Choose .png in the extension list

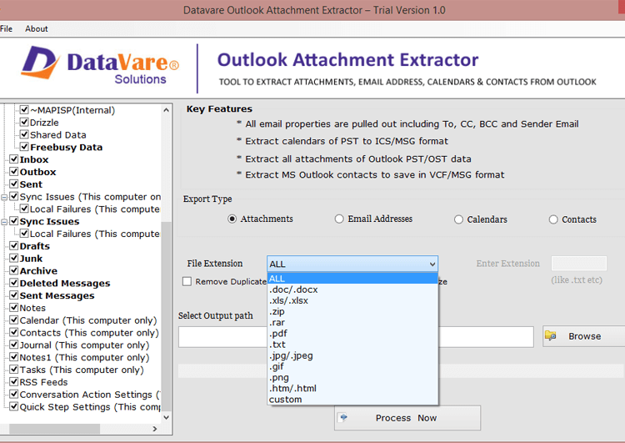352,377
